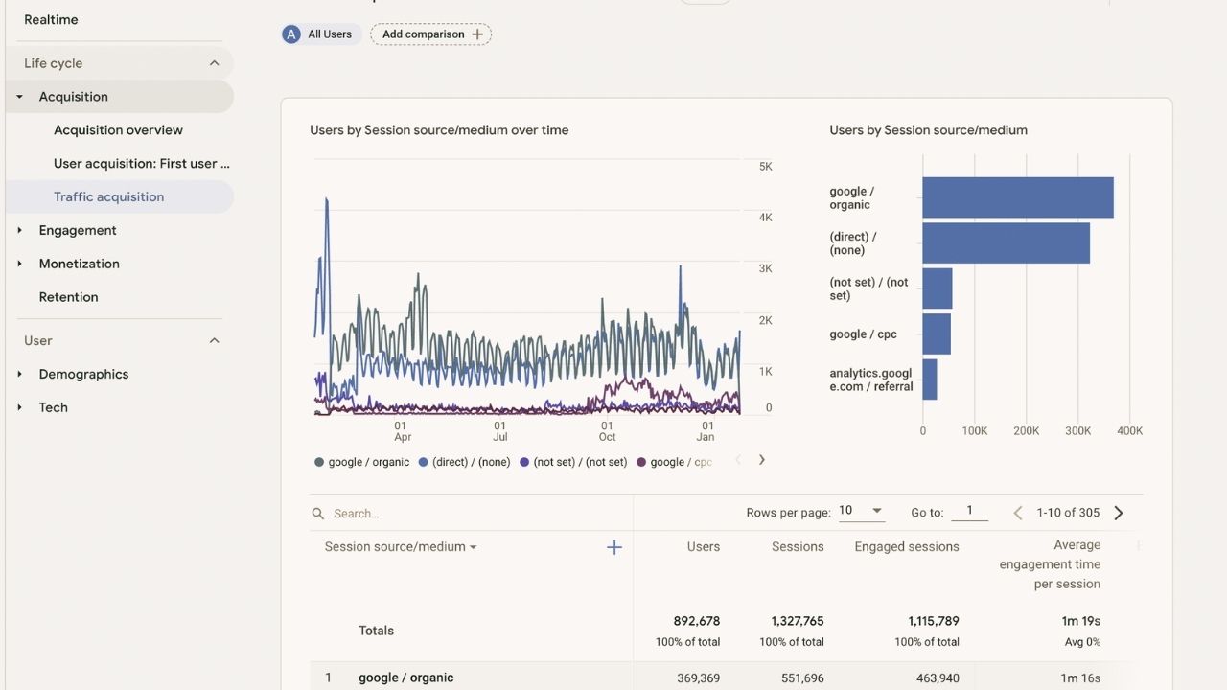
Task: Expand the Engagement menu
Action: point(78,230)
